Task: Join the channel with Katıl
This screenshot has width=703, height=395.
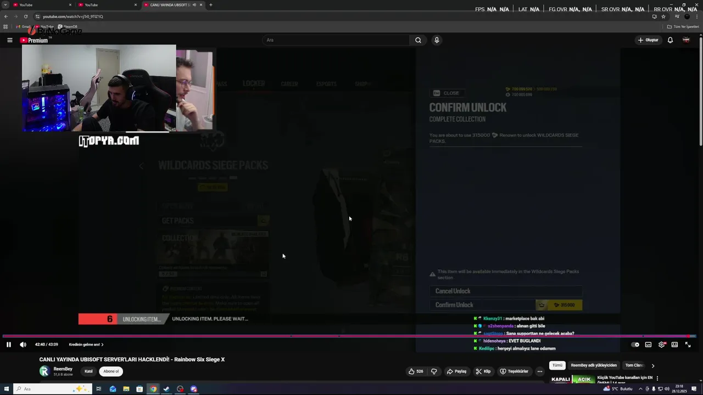Action: pyautogui.click(x=88, y=371)
